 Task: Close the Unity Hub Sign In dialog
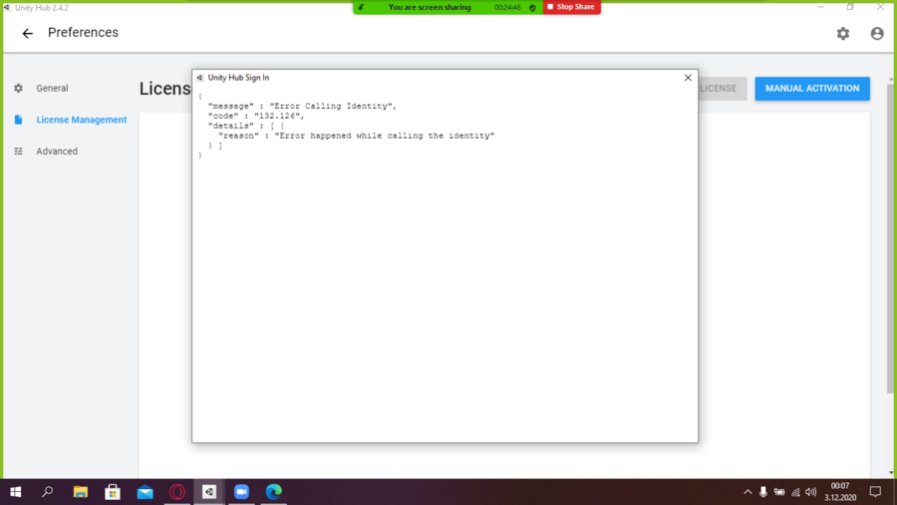click(688, 78)
